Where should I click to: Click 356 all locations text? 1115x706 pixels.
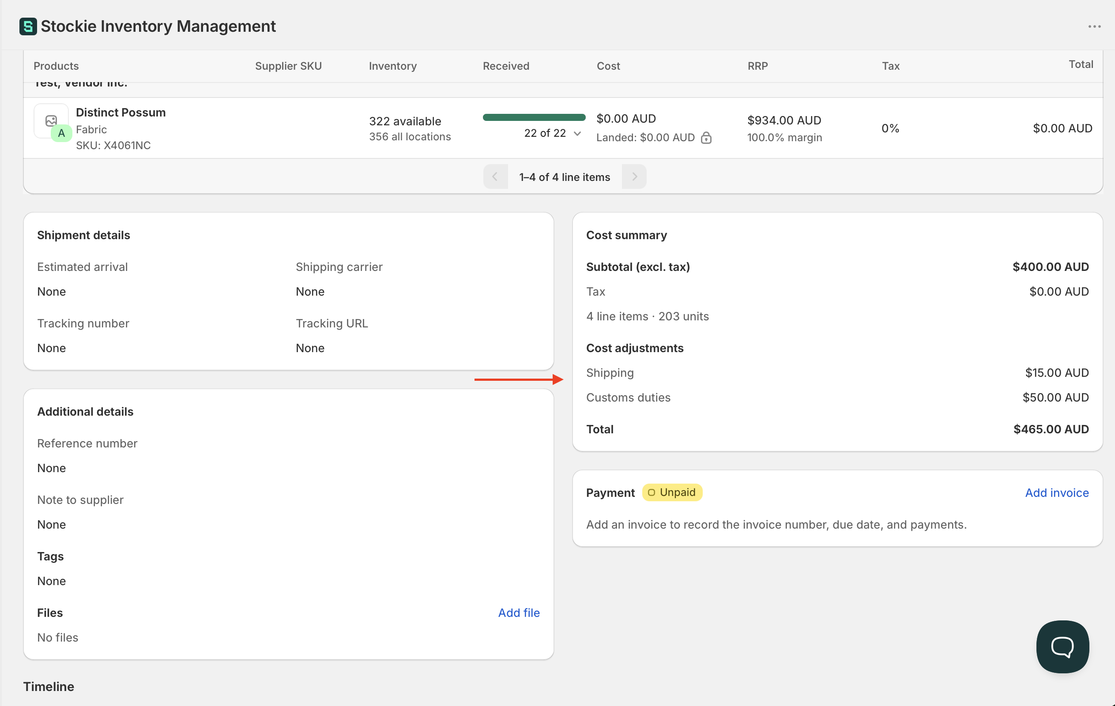tap(410, 137)
